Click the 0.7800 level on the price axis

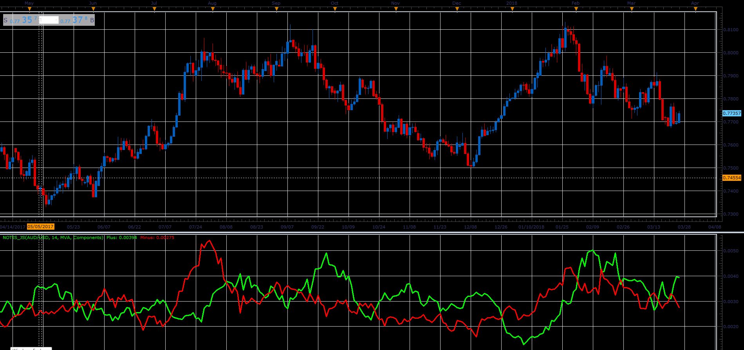(x=731, y=99)
